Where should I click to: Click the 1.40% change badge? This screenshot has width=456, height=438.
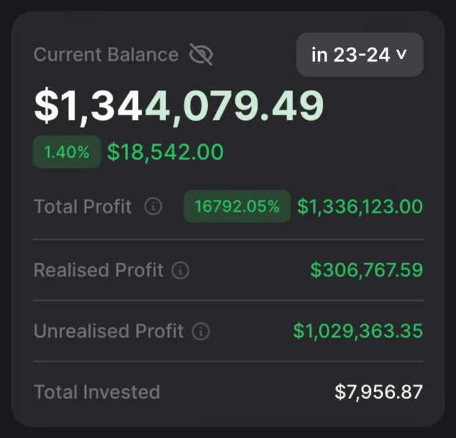pos(67,152)
